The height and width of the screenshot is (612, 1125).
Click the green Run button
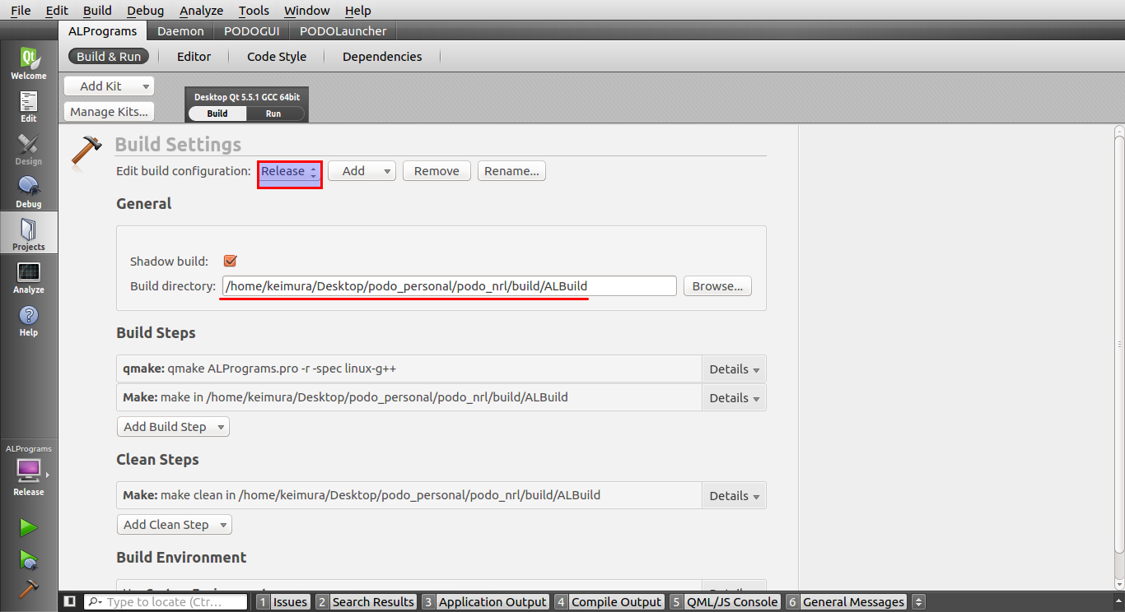pos(29,527)
